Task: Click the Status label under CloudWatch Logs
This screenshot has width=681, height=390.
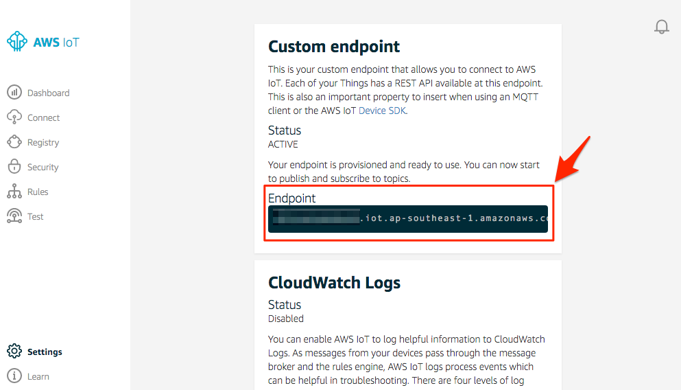Action: click(285, 305)
